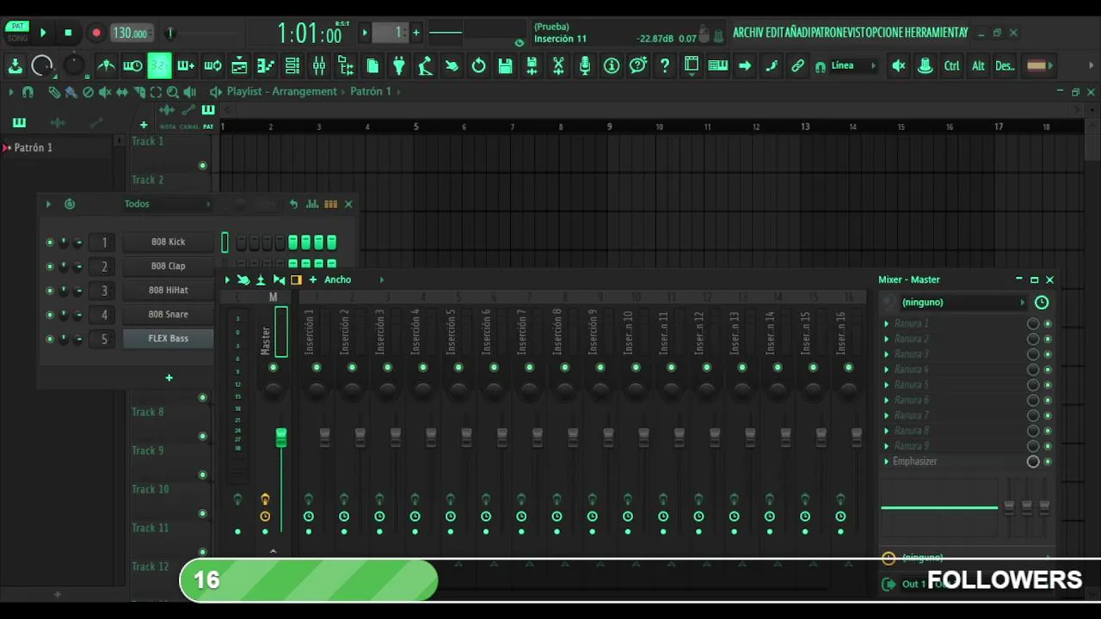This screenshot has width=1101, height=619.
Task: Click the Save project floppy icon
Action: [505, 65]
